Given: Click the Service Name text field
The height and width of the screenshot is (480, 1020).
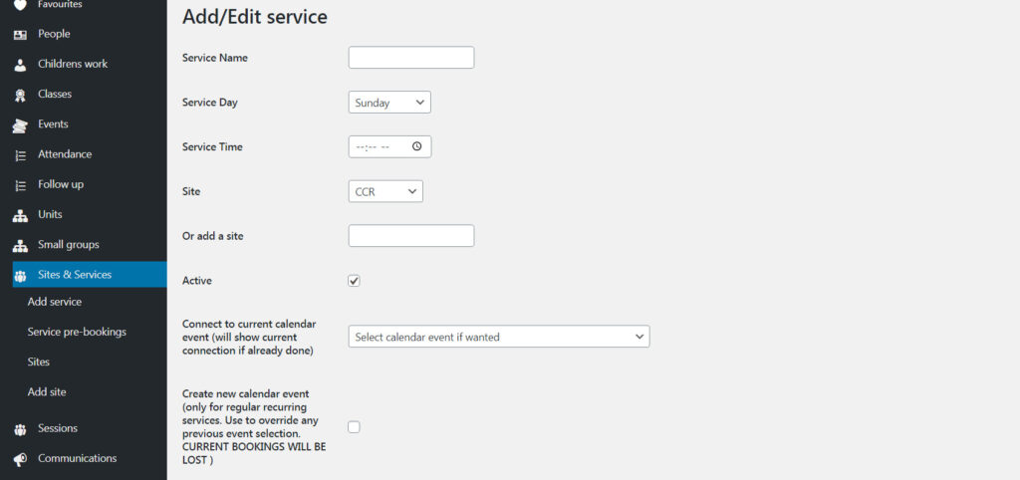Looking at the screenshot, I should (x=410, y=58).
